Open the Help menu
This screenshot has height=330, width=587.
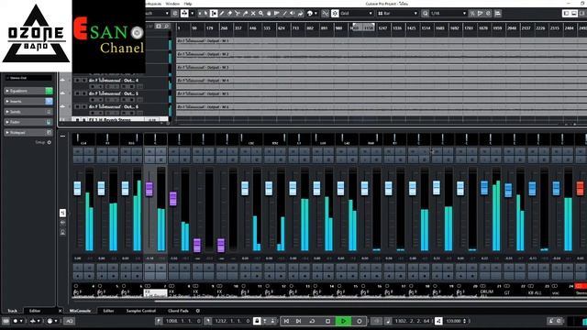[x=188, y=4]
